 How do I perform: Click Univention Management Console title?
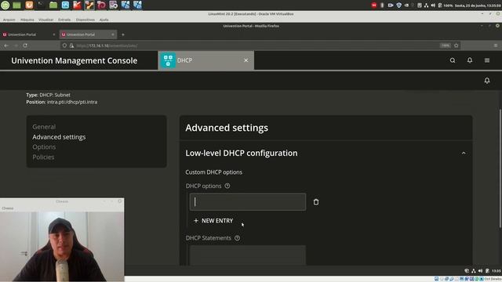[75, 60]
